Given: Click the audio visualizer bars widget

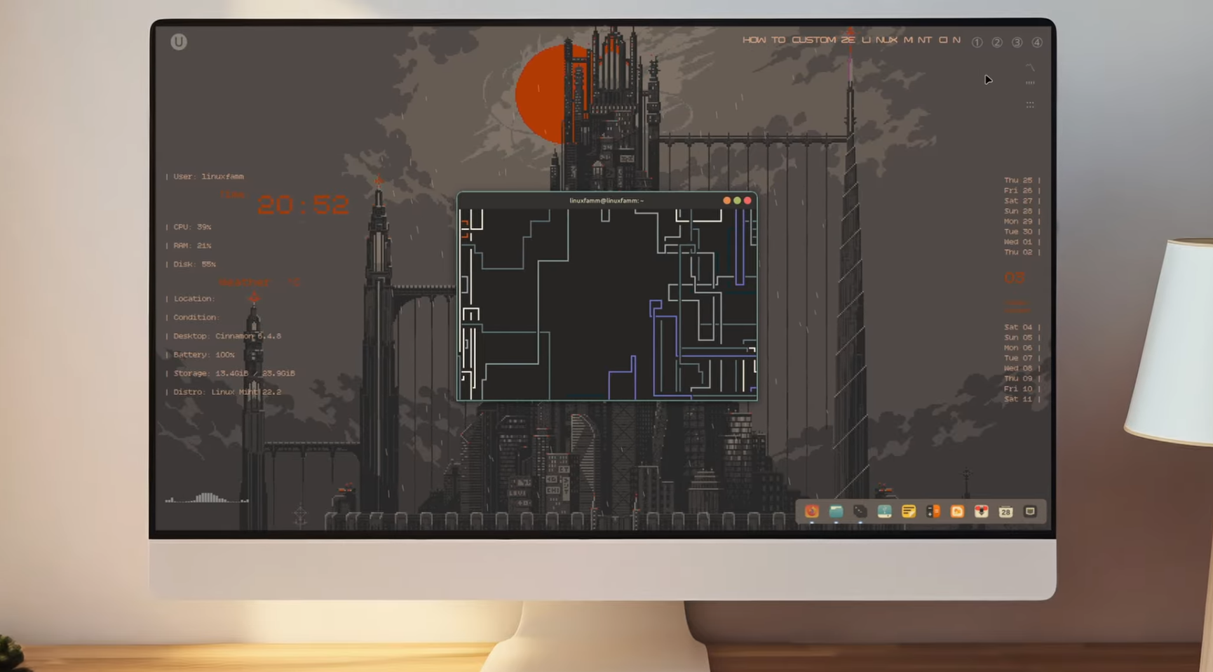Looking at the screenshot, I should coord(207,497).
